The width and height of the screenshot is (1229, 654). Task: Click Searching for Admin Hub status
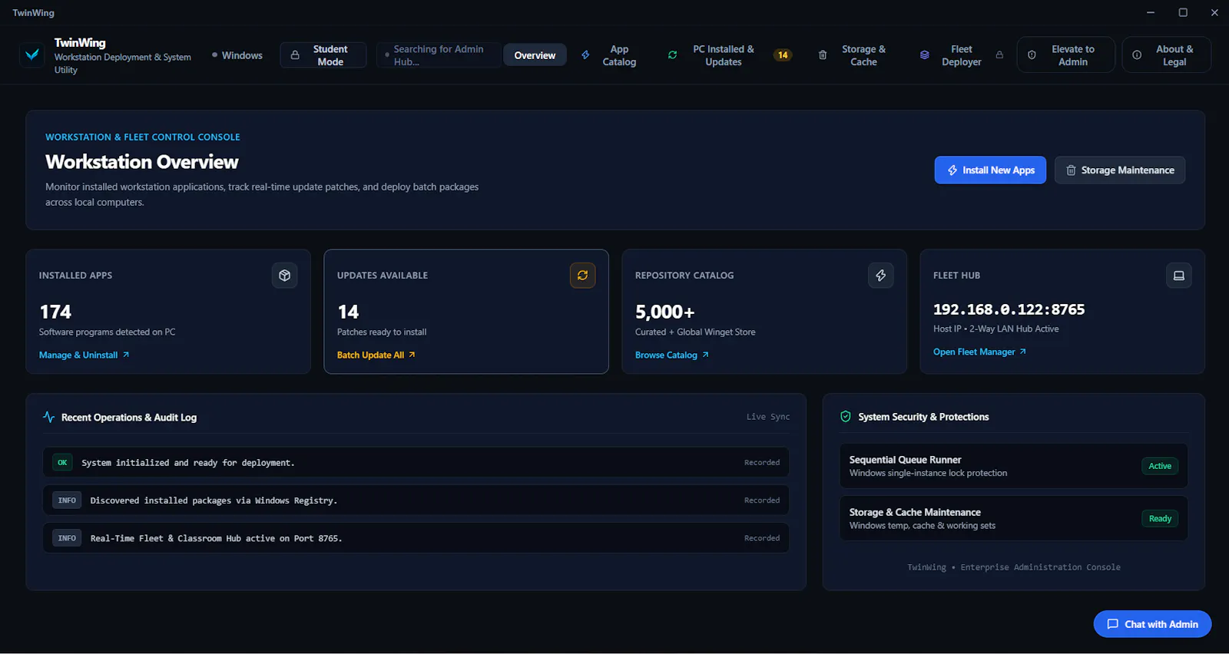point(439,55)
